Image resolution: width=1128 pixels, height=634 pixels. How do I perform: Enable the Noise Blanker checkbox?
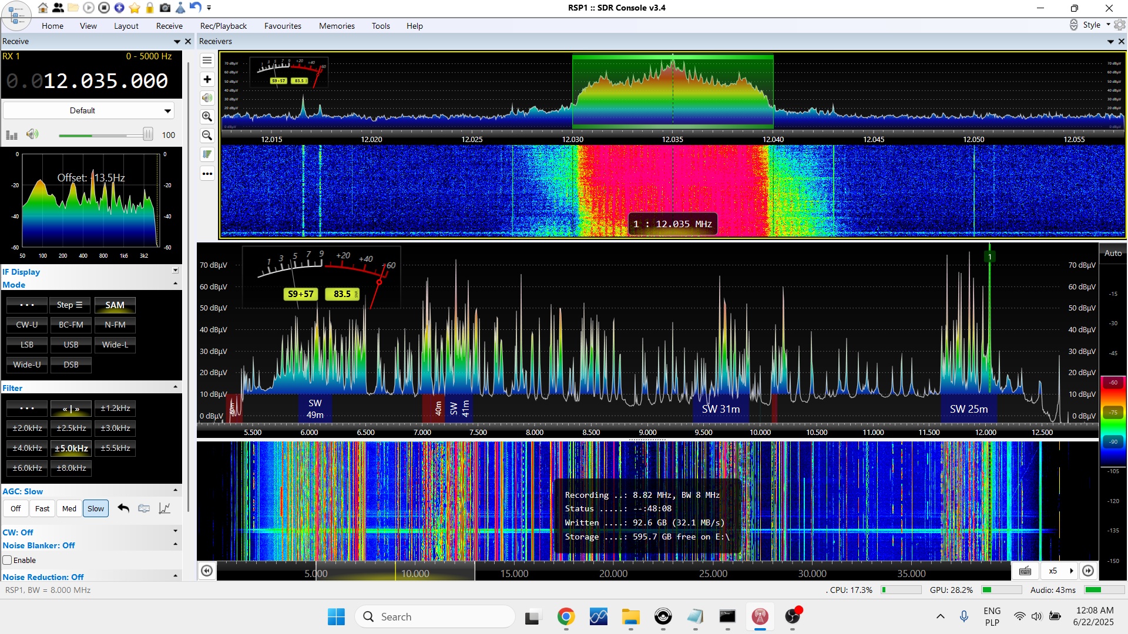(8, 560)
